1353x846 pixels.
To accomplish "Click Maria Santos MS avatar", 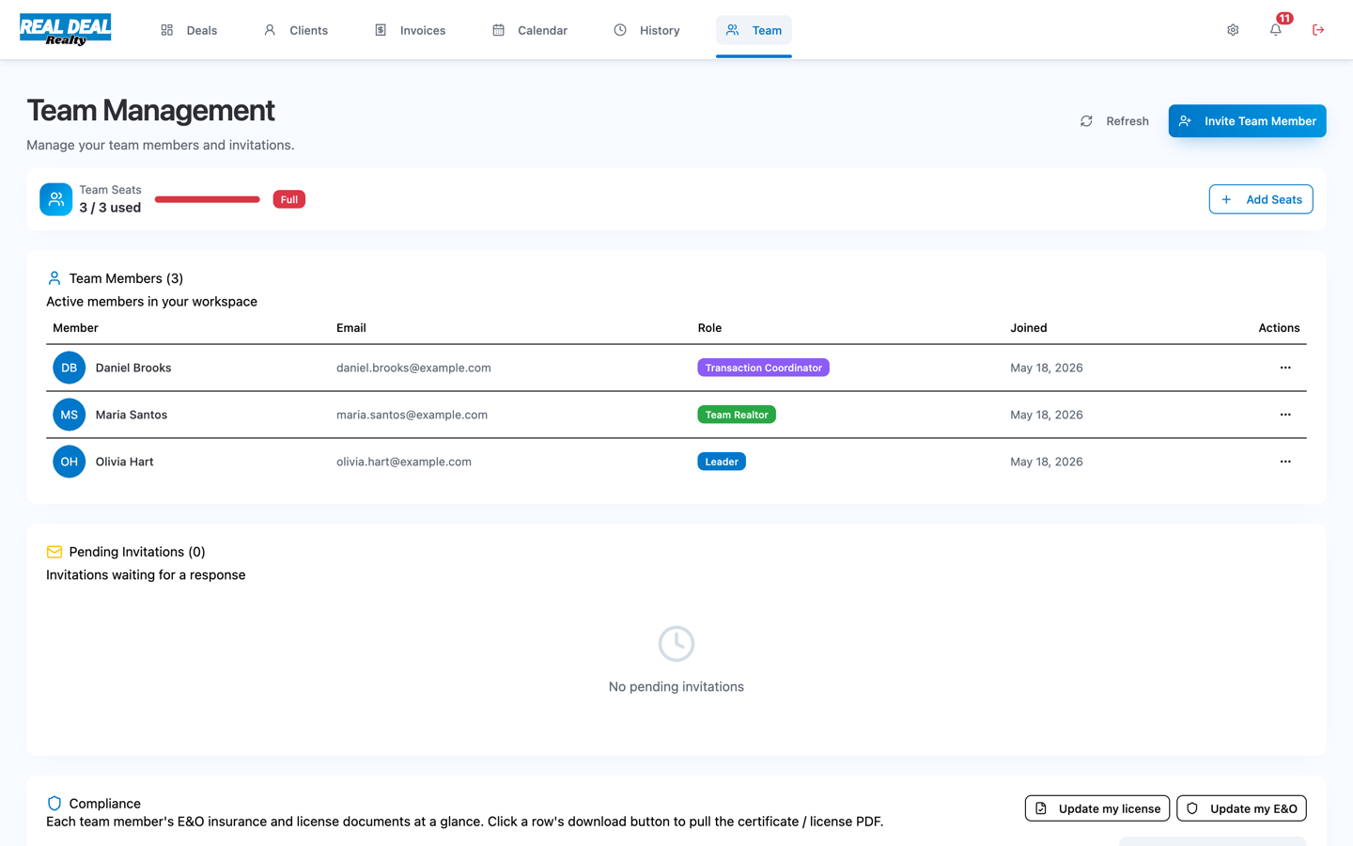I will (70, 415).
